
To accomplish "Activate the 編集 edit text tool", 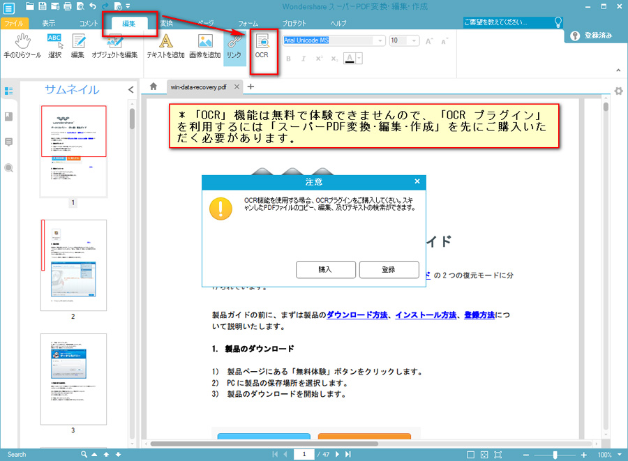I will (77, 47).
